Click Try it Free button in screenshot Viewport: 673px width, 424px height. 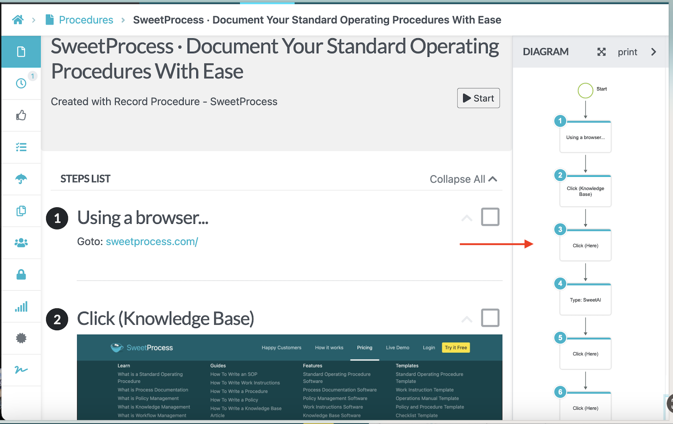tap(456, 347)
